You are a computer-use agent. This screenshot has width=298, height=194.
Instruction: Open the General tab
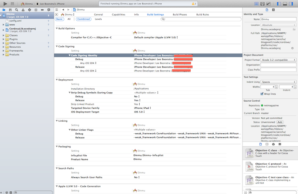point(98,15)
